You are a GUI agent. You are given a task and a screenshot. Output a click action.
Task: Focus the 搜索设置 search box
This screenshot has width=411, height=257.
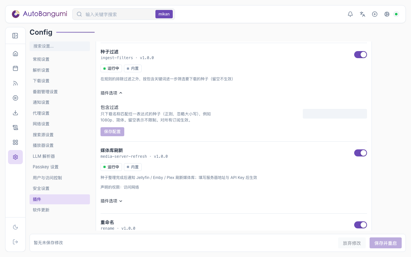coord(60,46)
